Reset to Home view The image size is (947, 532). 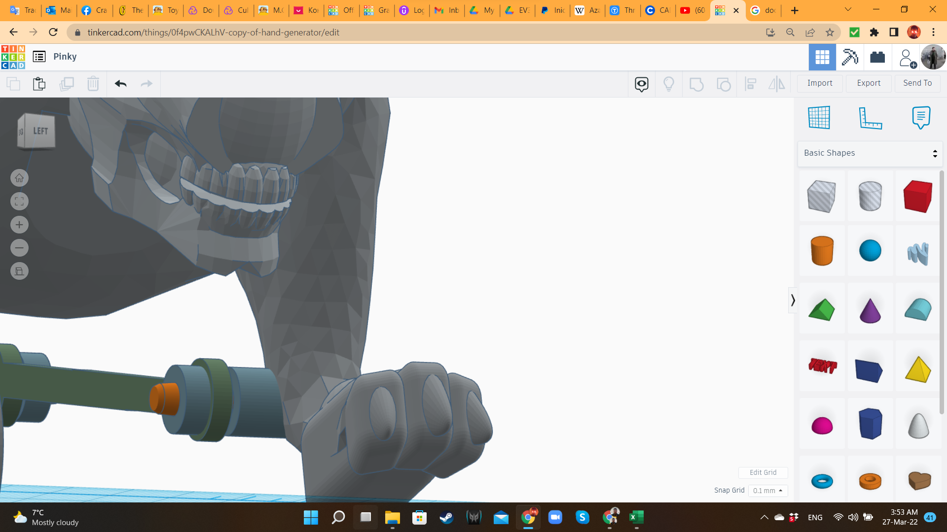point(19,178)
